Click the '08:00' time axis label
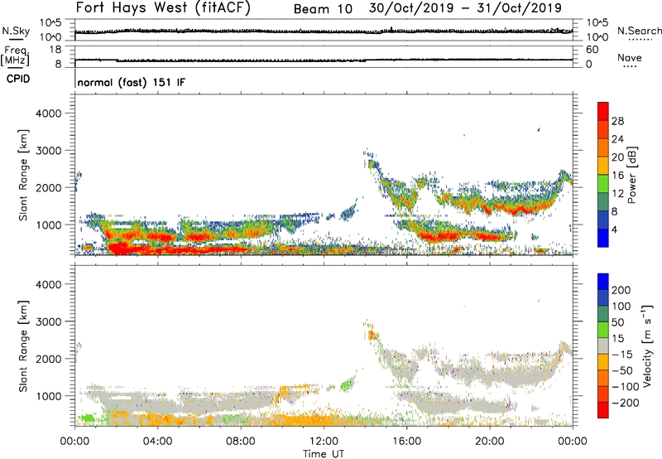Image resolution: width=662 pixels, height=459 pixels. point(241,442)
